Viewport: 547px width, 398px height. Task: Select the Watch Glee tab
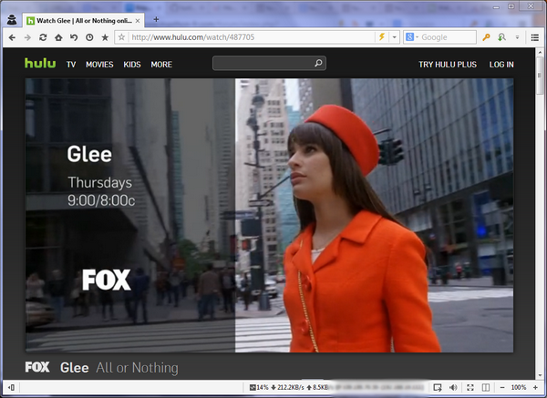pos(84,21)
